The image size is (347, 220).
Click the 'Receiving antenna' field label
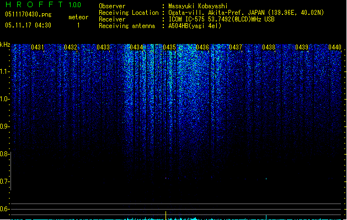tap(127, 26)
